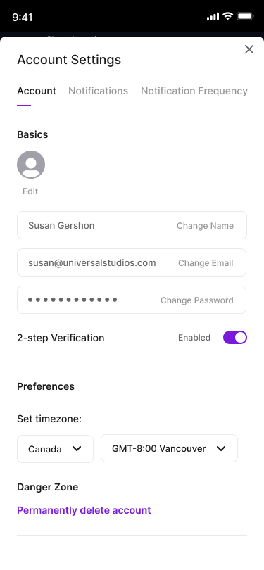Viewport: 264px width, 570px height.
Task: Tap the cellular signal bars icon
Action: point(213,16)
